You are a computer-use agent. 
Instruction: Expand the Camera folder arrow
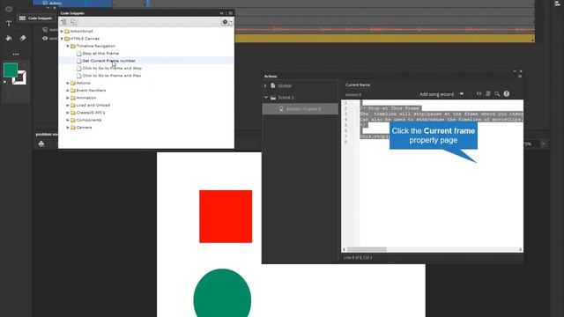coord(68,128)
